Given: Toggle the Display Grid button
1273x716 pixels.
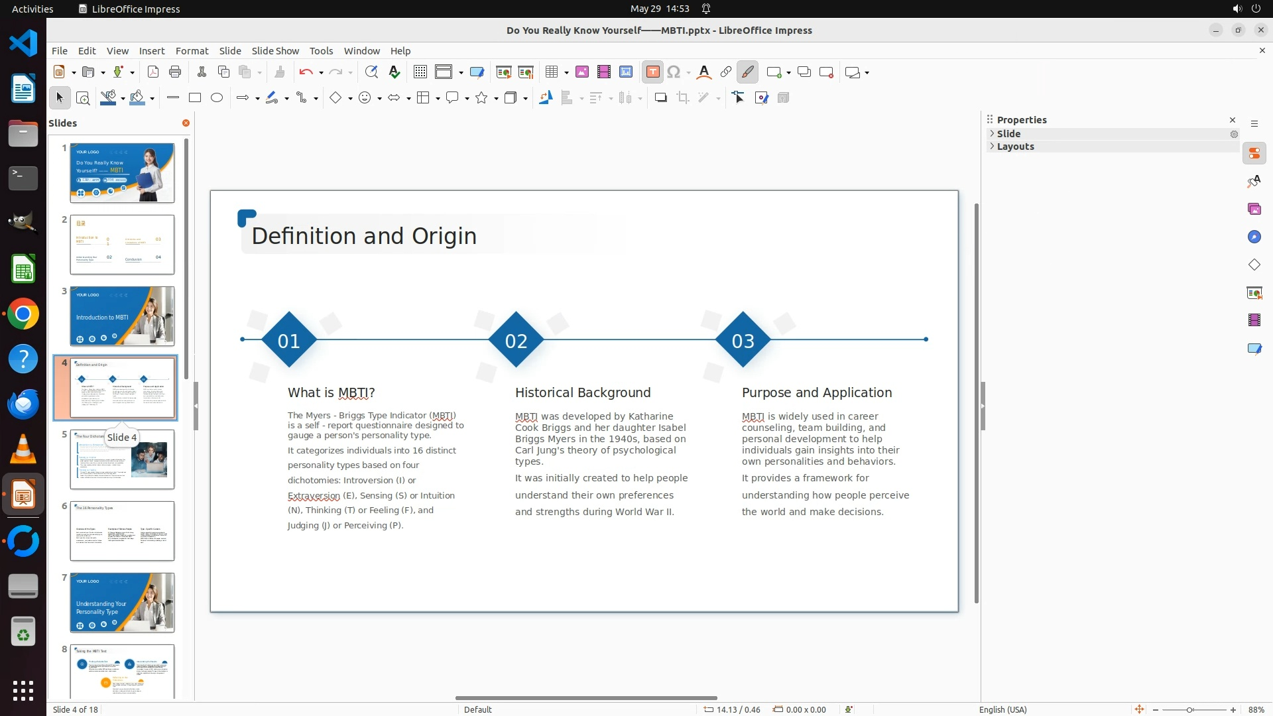Looking at the screenshot, I should point(420,72).
